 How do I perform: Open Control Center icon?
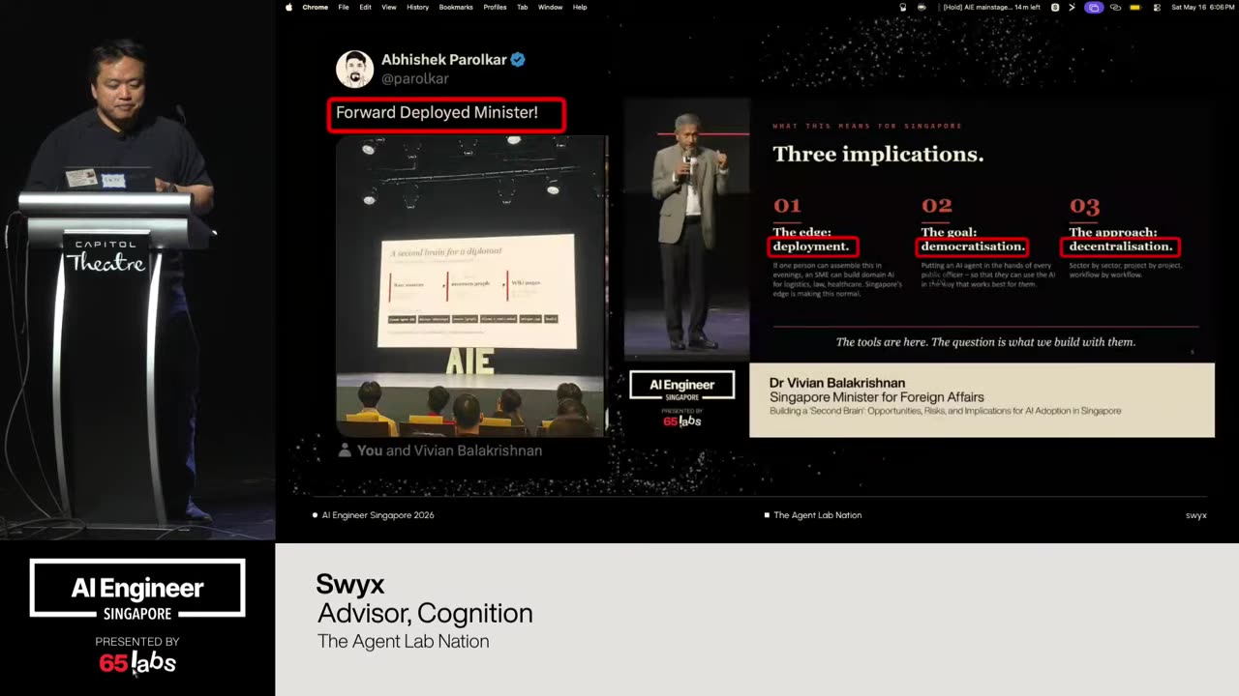coord(1157,7)
